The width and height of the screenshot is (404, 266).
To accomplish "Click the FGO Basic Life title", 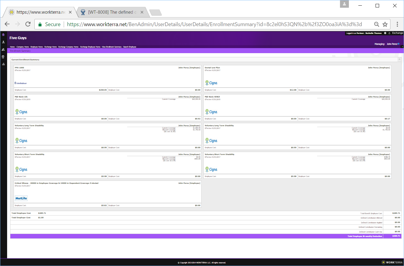I will coord(21,97).
